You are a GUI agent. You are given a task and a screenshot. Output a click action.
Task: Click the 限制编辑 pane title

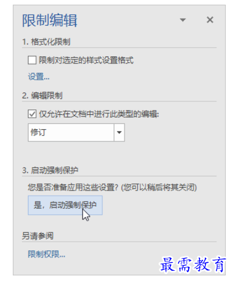point(49,20)
